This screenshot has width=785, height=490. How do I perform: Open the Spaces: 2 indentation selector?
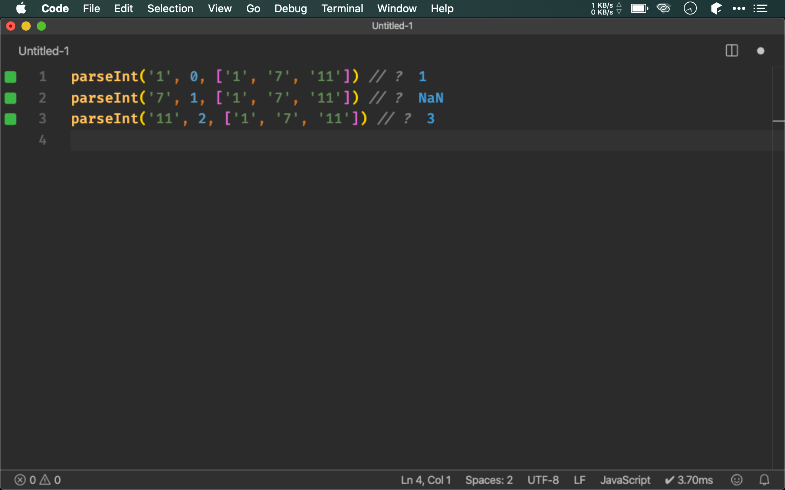click(x=489, y=480)
